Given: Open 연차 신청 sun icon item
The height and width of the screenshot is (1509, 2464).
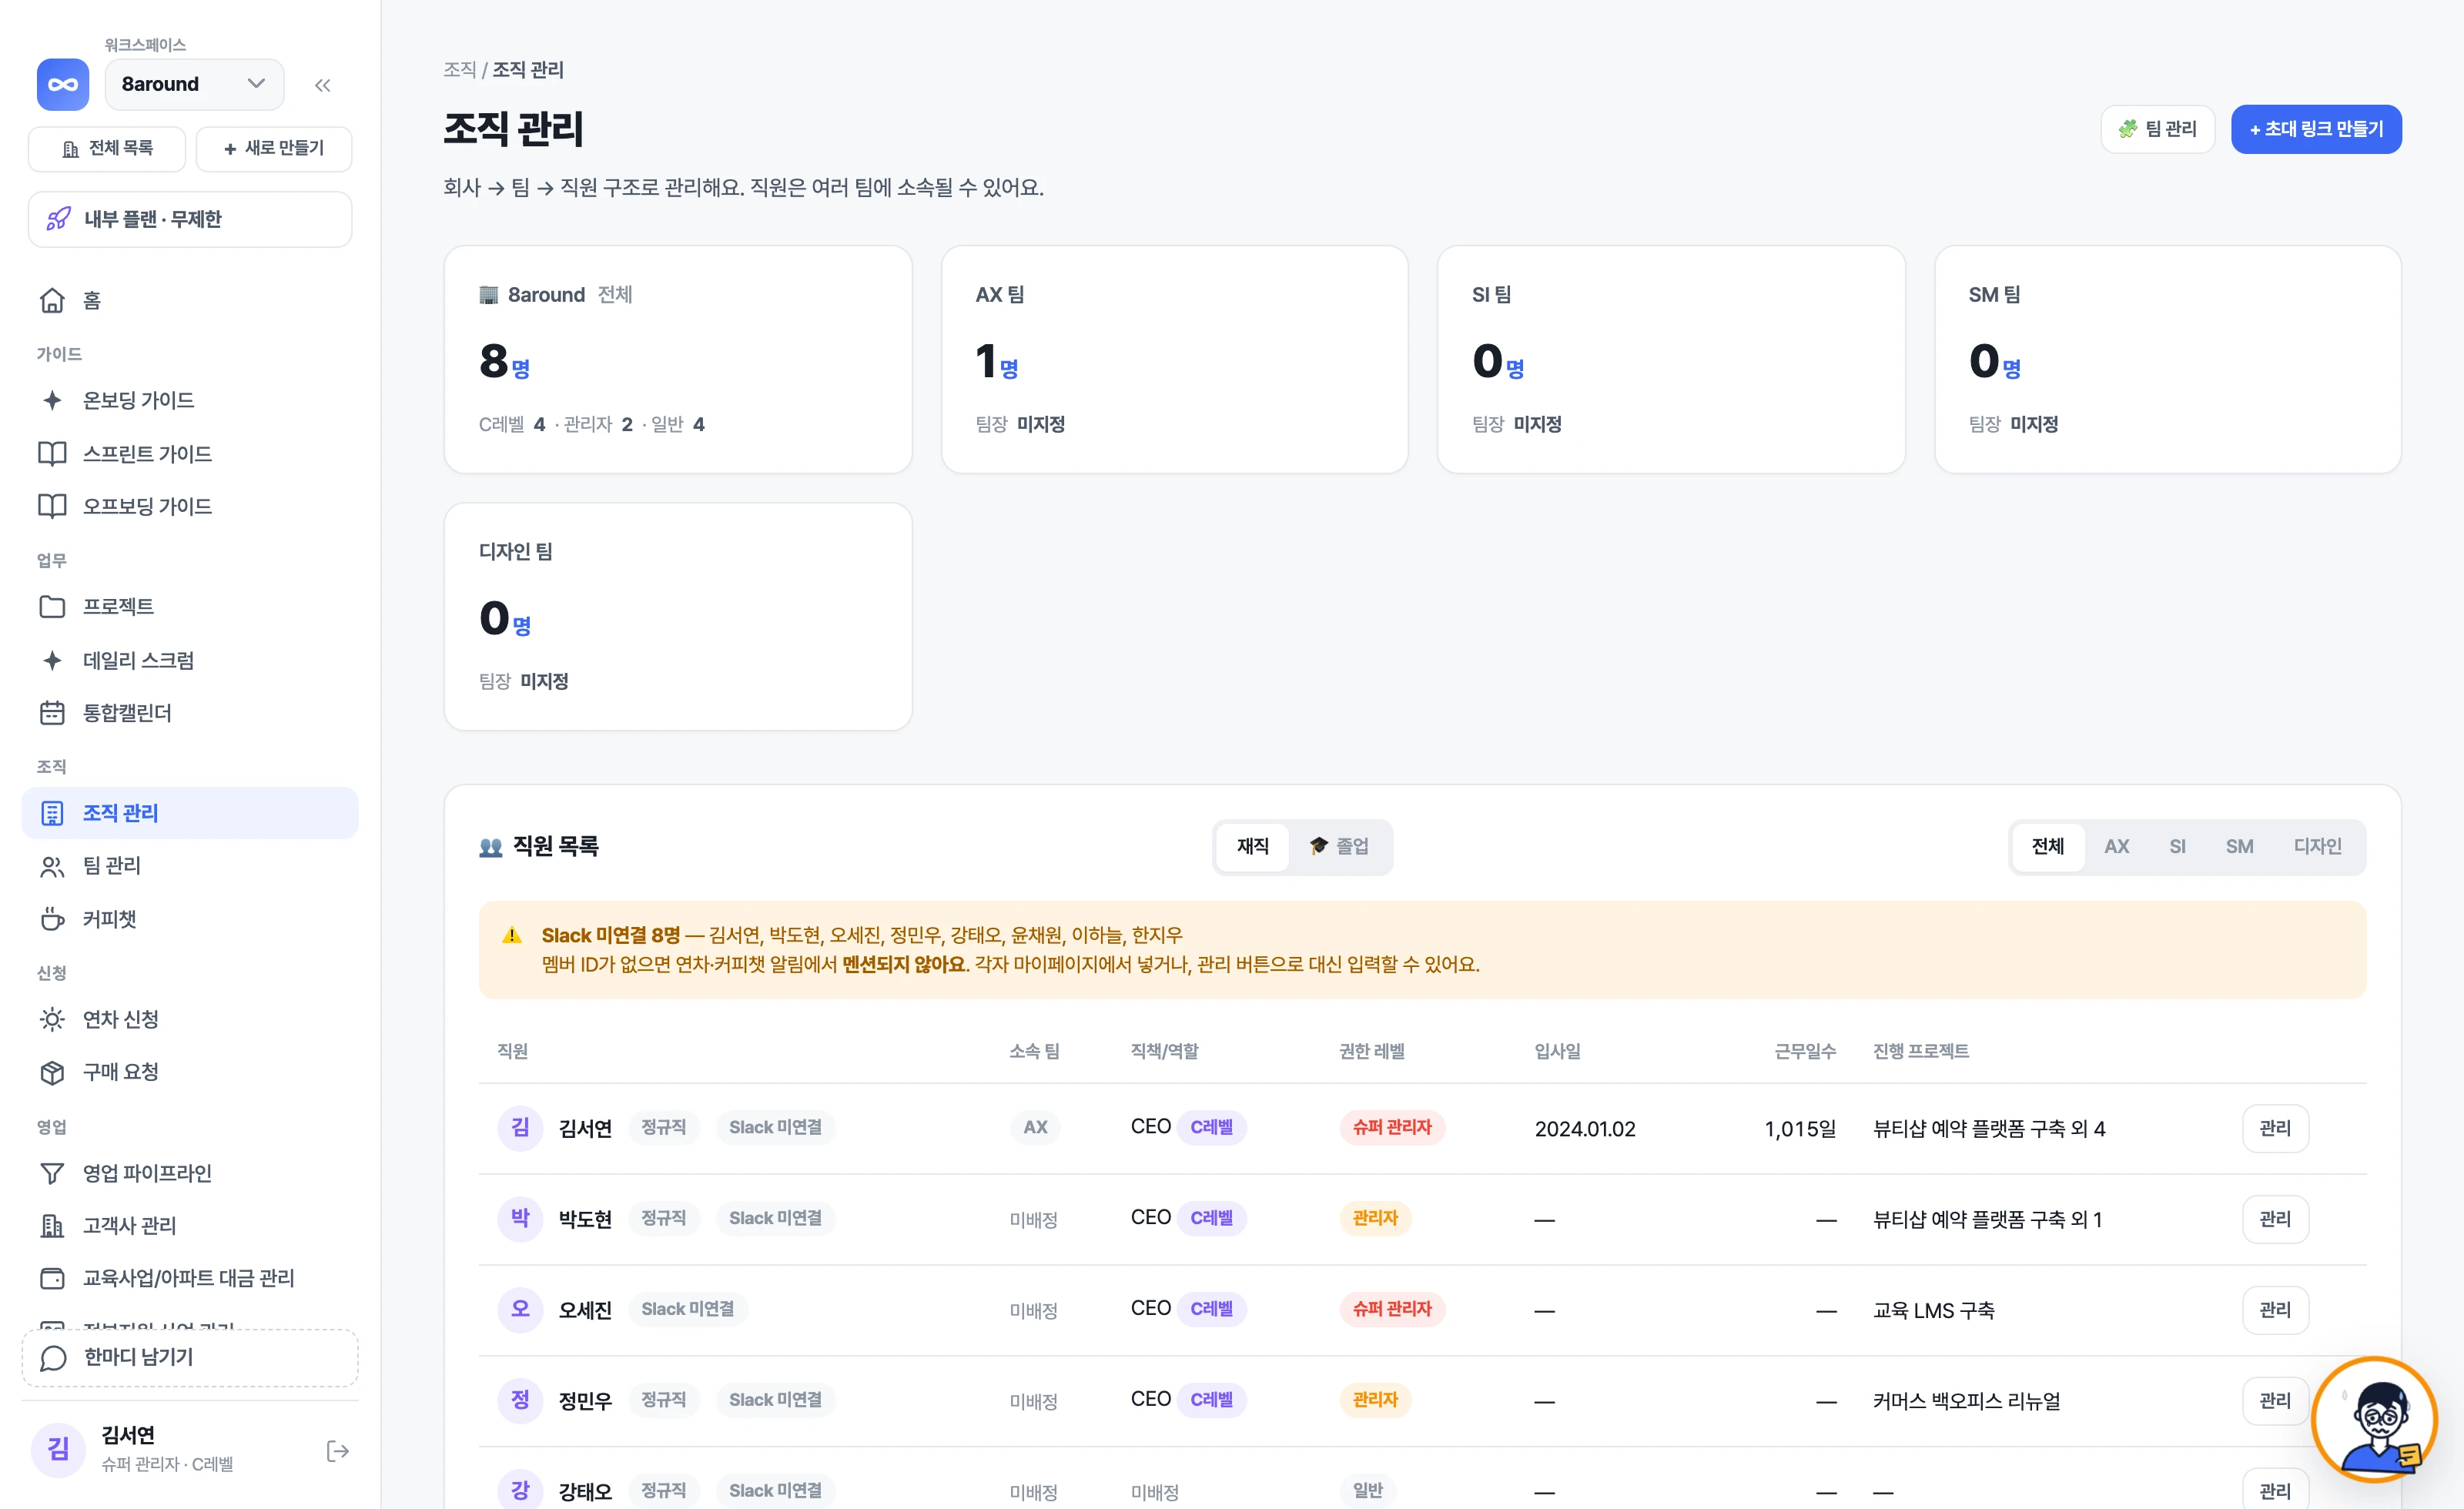Looking at the screenshot, I should tap(52, 1019).
